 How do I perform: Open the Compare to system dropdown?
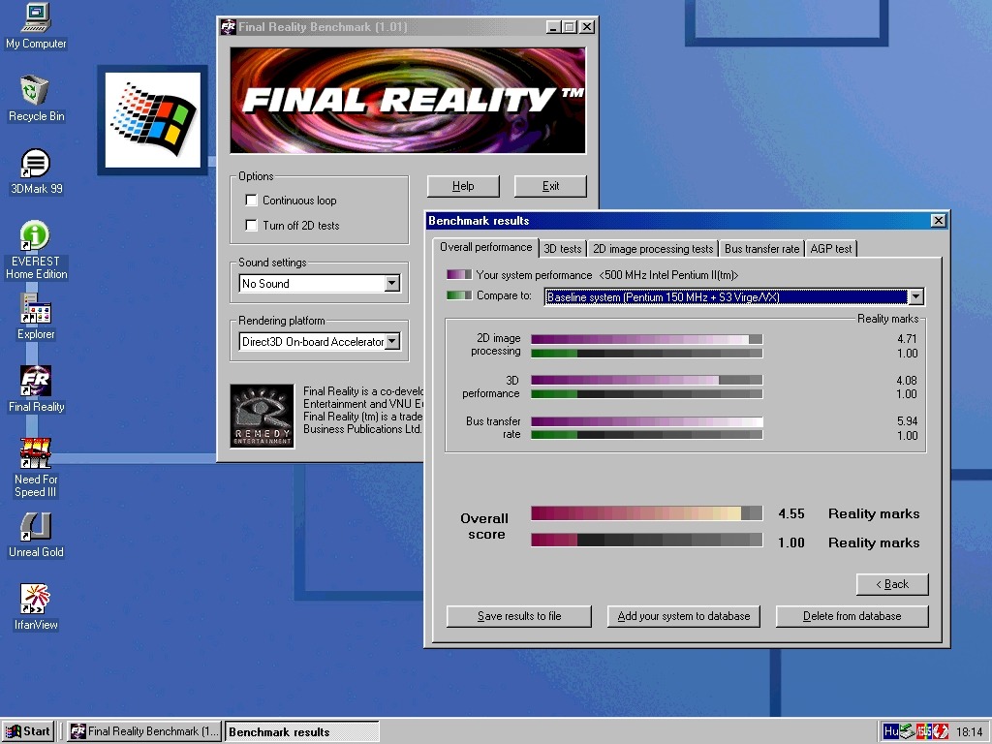pos(915,296)
